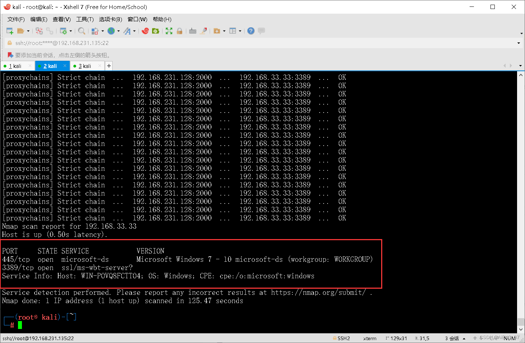This screenshot has width=525, height=343.
Task: Click the bookmark arrow to add session
Action: pyautogui.click(x=10, y=55)
